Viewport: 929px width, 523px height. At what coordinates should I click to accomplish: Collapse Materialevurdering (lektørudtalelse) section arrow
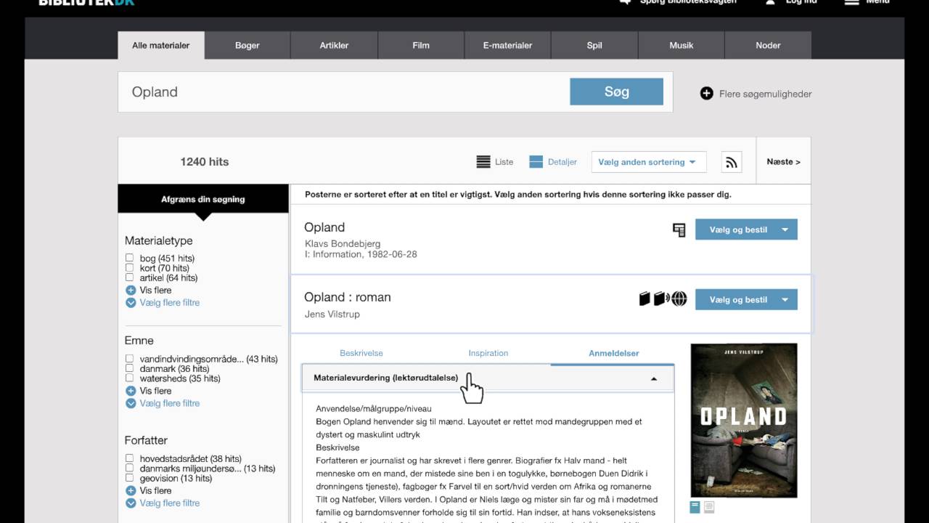[x=654, y=378]
